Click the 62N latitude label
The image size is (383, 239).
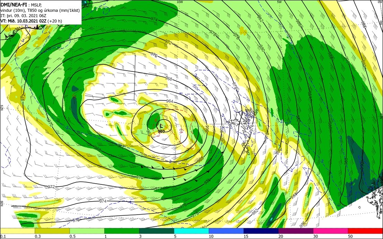tap(2, 108)
